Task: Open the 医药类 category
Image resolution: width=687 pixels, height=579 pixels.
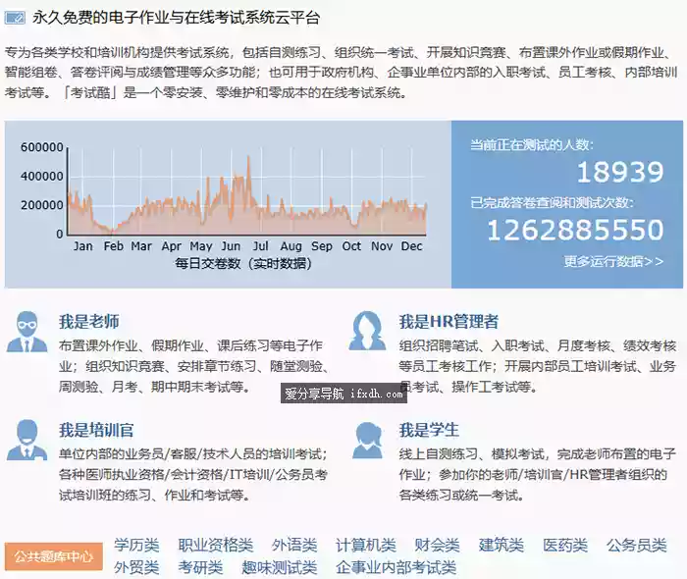Action: [x=565, y=546]
